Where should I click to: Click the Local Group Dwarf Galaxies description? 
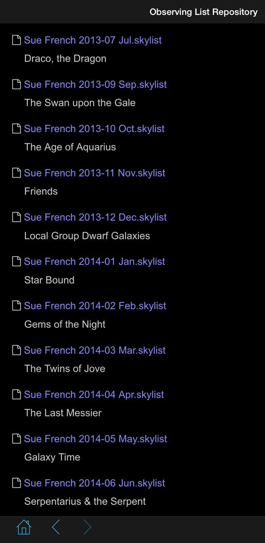[87, 236]
